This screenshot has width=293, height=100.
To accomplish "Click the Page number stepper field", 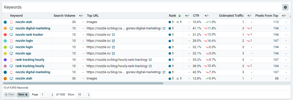I will (47, 95).
